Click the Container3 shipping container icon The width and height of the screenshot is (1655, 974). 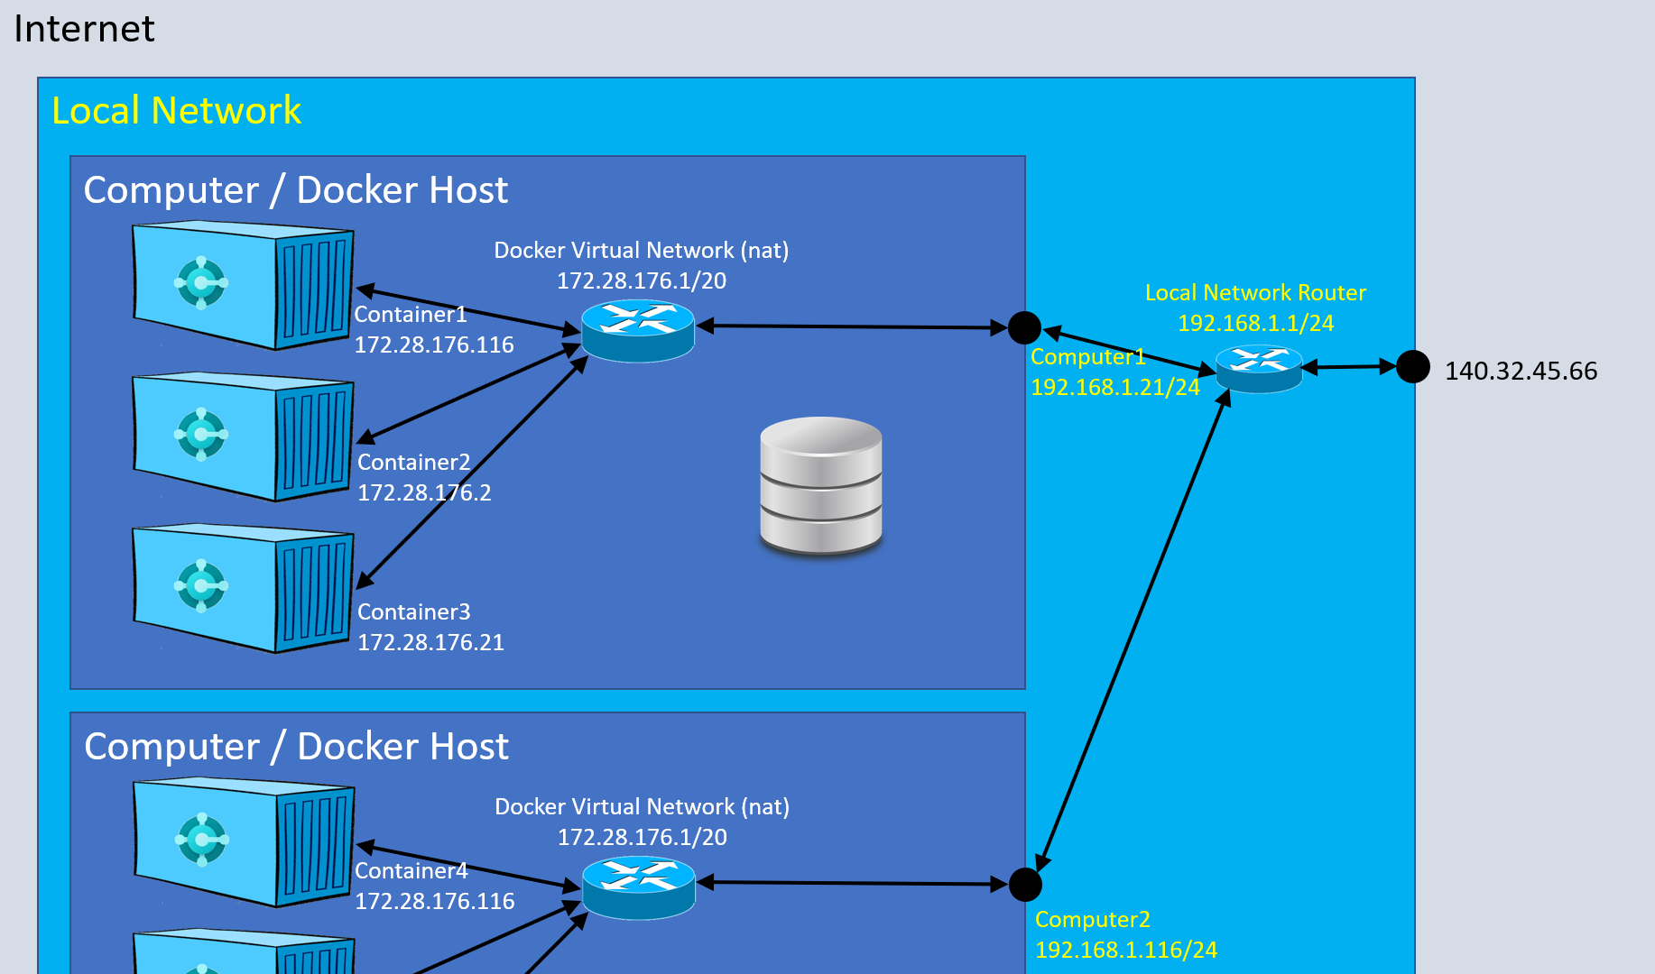(x=242, y=589)
